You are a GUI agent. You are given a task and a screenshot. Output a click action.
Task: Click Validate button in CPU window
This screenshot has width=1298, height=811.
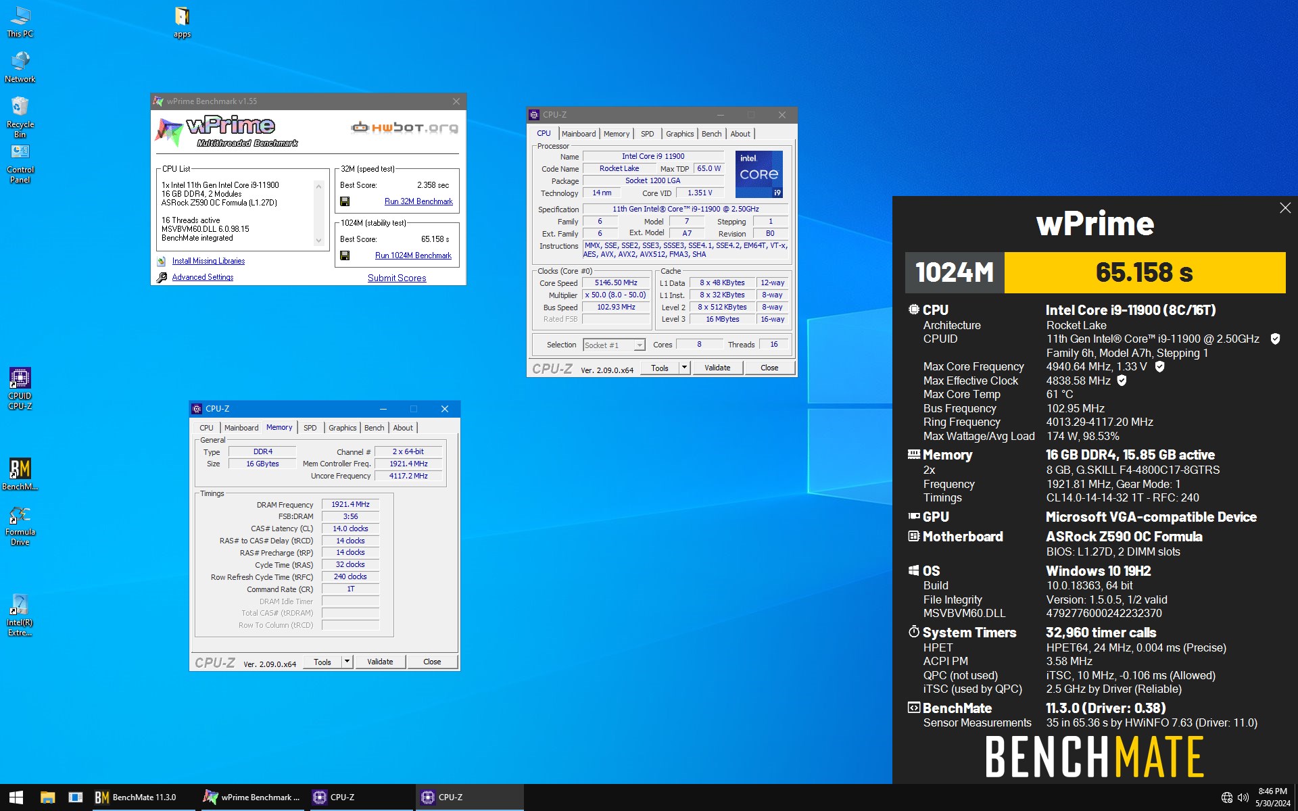(717, 368)
